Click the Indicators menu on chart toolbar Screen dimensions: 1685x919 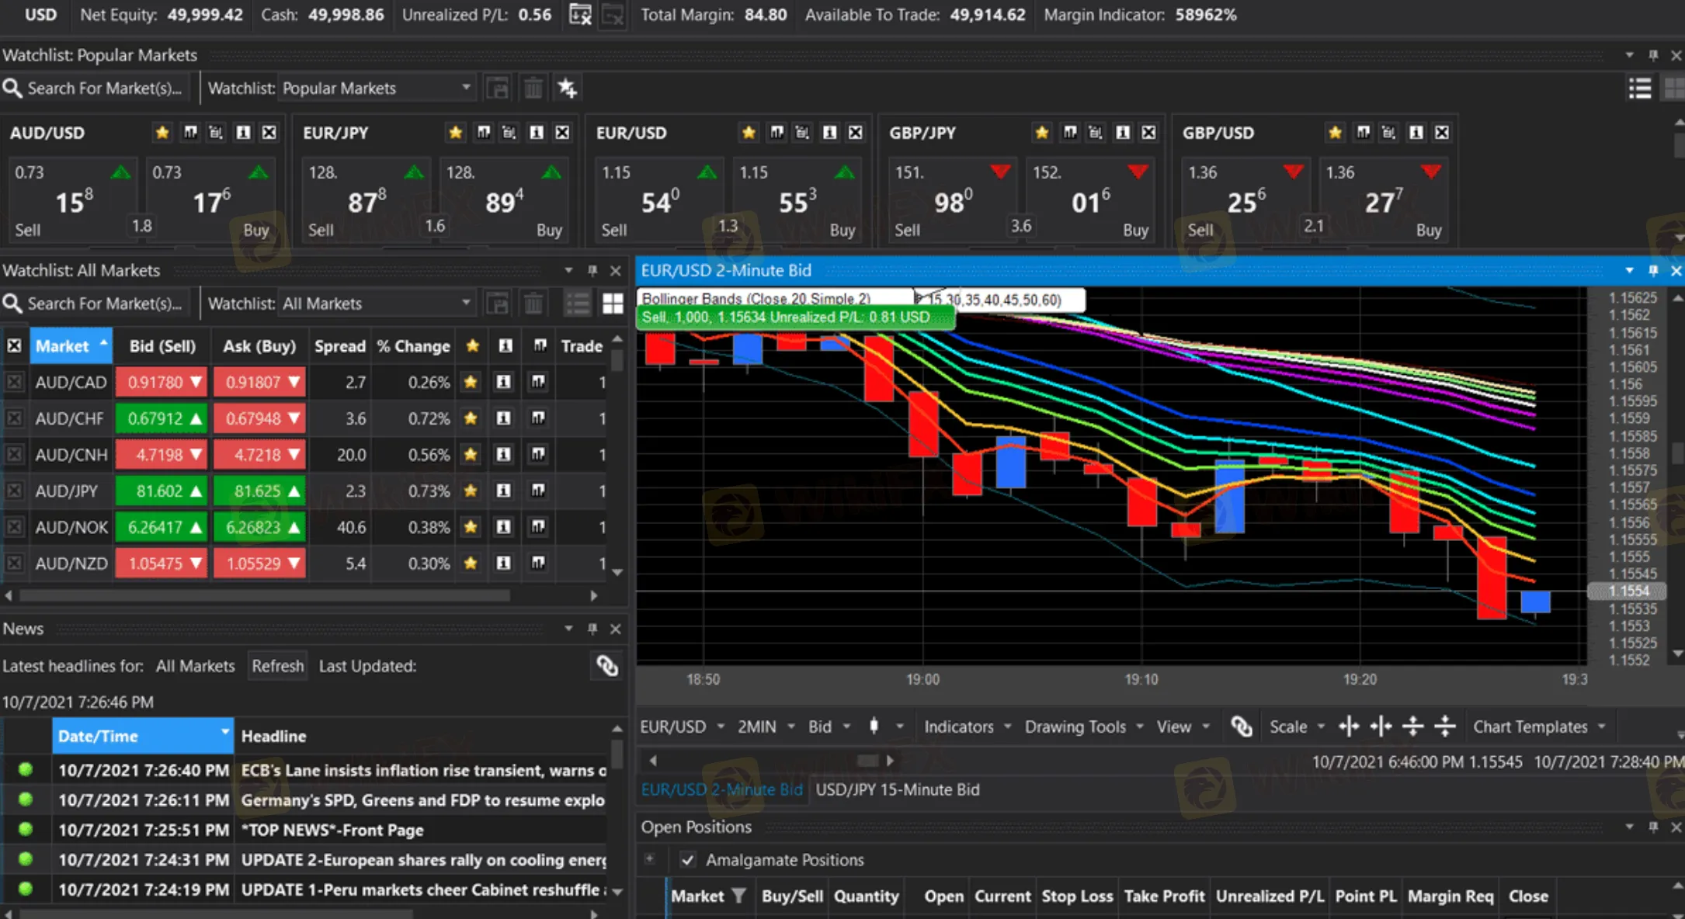click(x=960, y=726)
